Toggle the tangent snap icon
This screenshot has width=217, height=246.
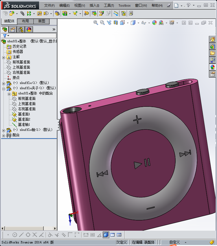50,235
